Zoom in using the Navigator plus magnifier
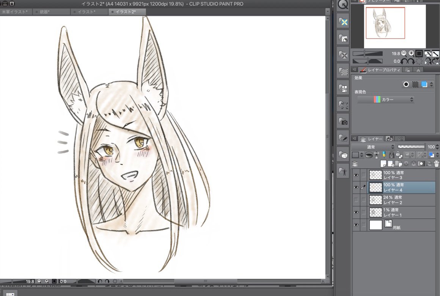 pyautogui.click(x=412, y=53)
